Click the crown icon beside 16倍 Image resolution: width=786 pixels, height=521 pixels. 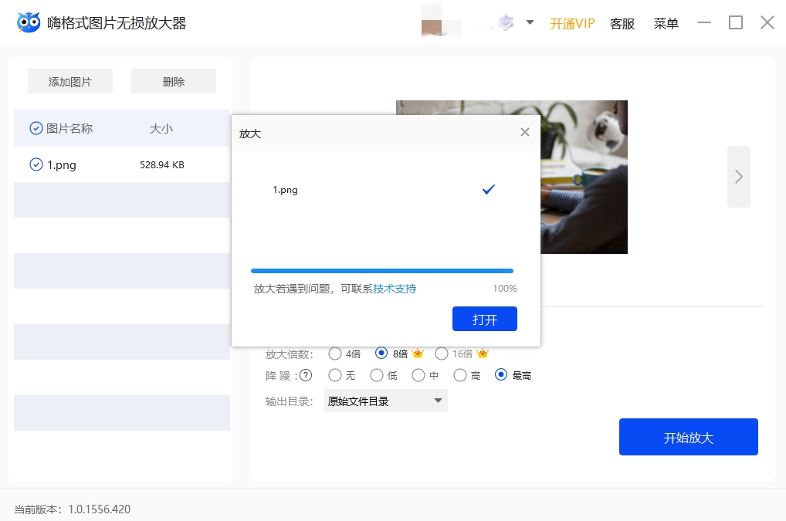483,354
